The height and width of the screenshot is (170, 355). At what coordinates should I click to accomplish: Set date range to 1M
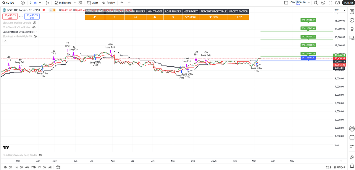(16, 167)
